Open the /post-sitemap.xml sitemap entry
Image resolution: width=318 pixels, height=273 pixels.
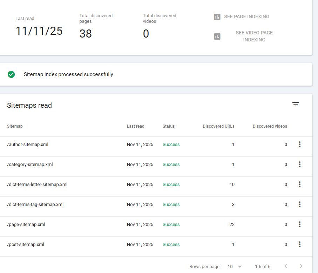[x=26, y=245]
